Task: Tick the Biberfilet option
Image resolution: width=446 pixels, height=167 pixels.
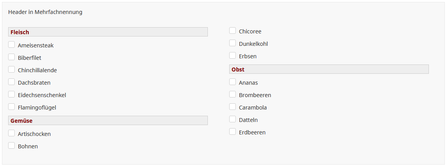Action: 12,57
